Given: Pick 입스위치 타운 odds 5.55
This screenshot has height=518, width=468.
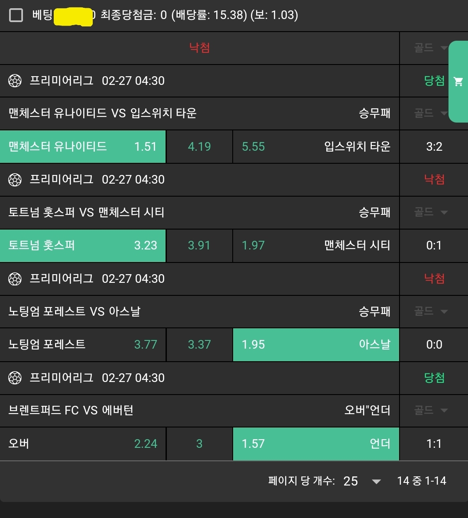Looking at the screenshot, I should tap(316, 147).
